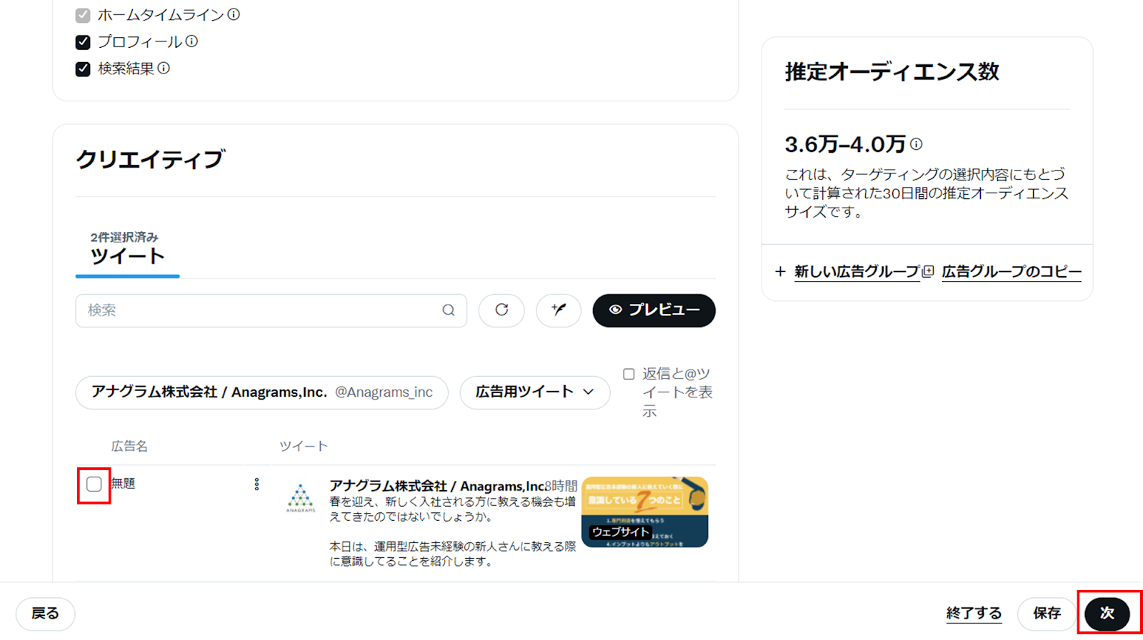Select the ツイート tab
Screen dimensions: 1143x640
pyautogui.click(x=127, y=255)
